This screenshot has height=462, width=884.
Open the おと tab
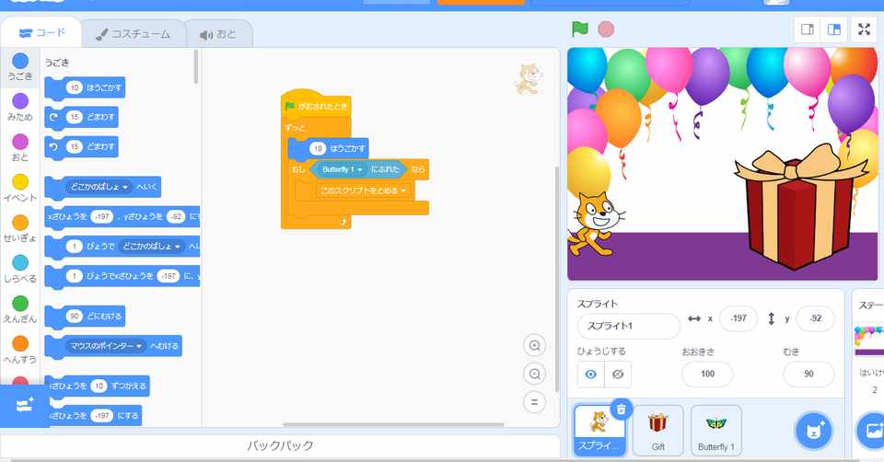218,34
